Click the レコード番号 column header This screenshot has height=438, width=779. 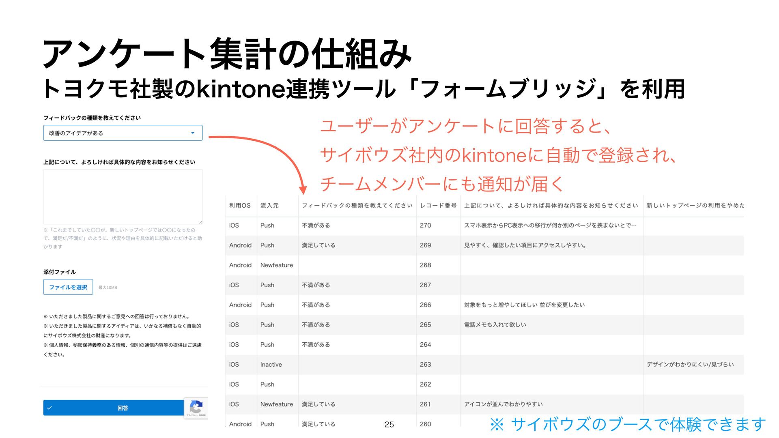pos(438,206)
